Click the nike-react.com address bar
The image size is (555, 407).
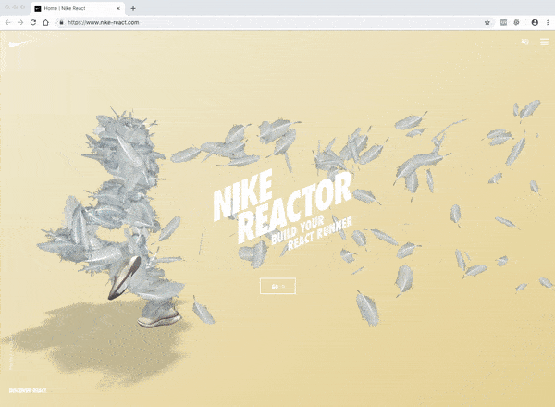pyautogui.click(x=273, y=22)
